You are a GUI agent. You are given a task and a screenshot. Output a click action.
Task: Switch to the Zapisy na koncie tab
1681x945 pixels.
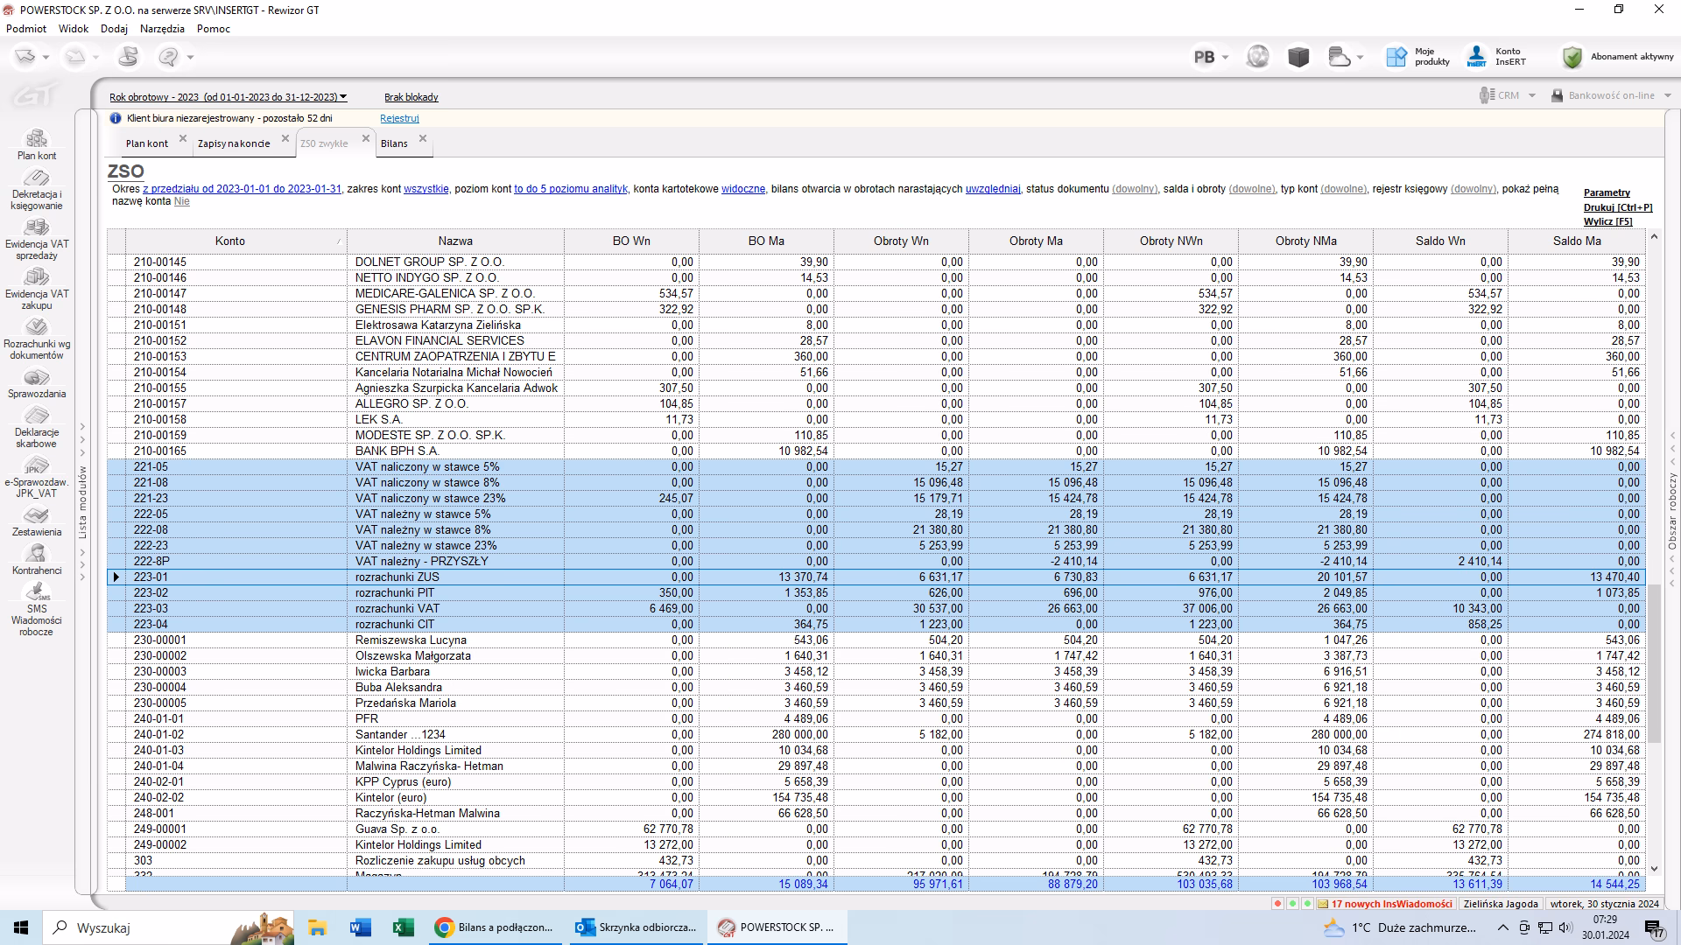point(234,143)
